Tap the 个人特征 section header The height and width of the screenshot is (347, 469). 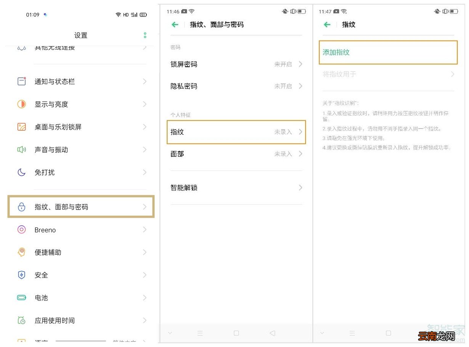coord(180,115)
